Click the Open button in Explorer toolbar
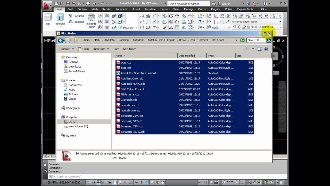This screenshot has height=186, width=330. (83, 49)
